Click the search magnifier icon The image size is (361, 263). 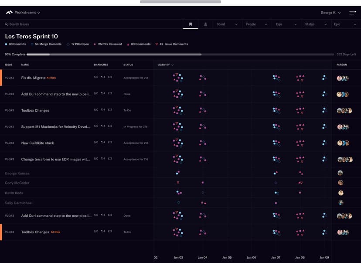click(7, 24)
